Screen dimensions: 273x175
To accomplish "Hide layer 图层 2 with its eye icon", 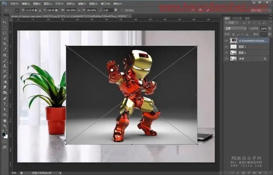I will 227,47.
